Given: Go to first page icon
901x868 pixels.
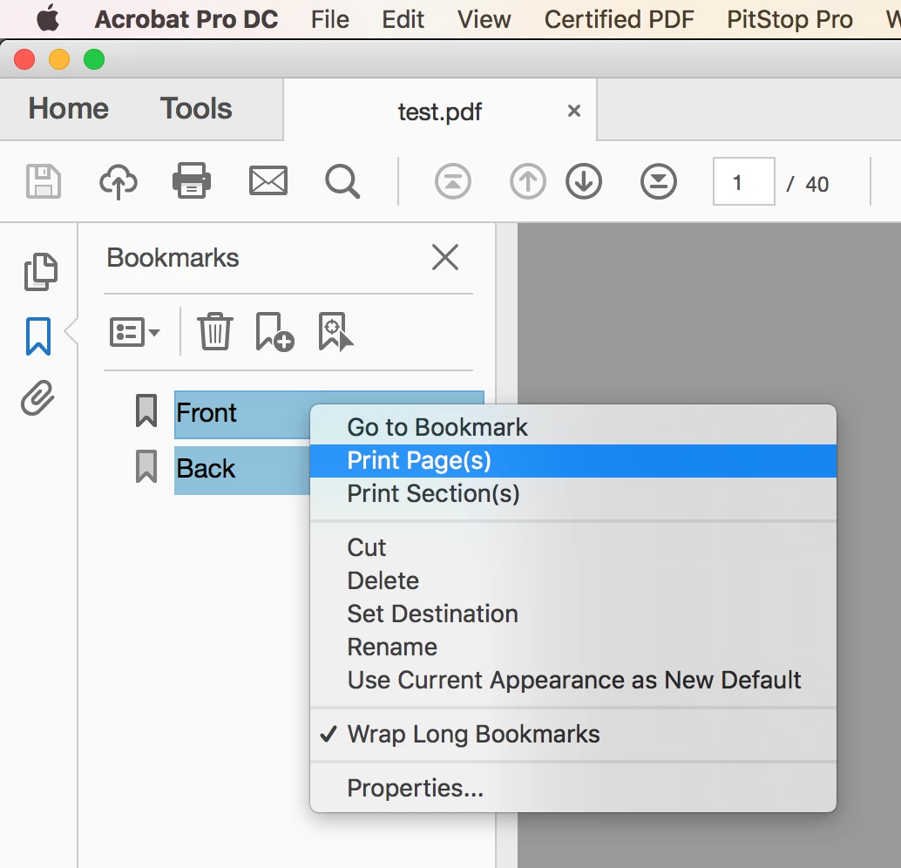Looking at the screenshot, I should point(453,181).
